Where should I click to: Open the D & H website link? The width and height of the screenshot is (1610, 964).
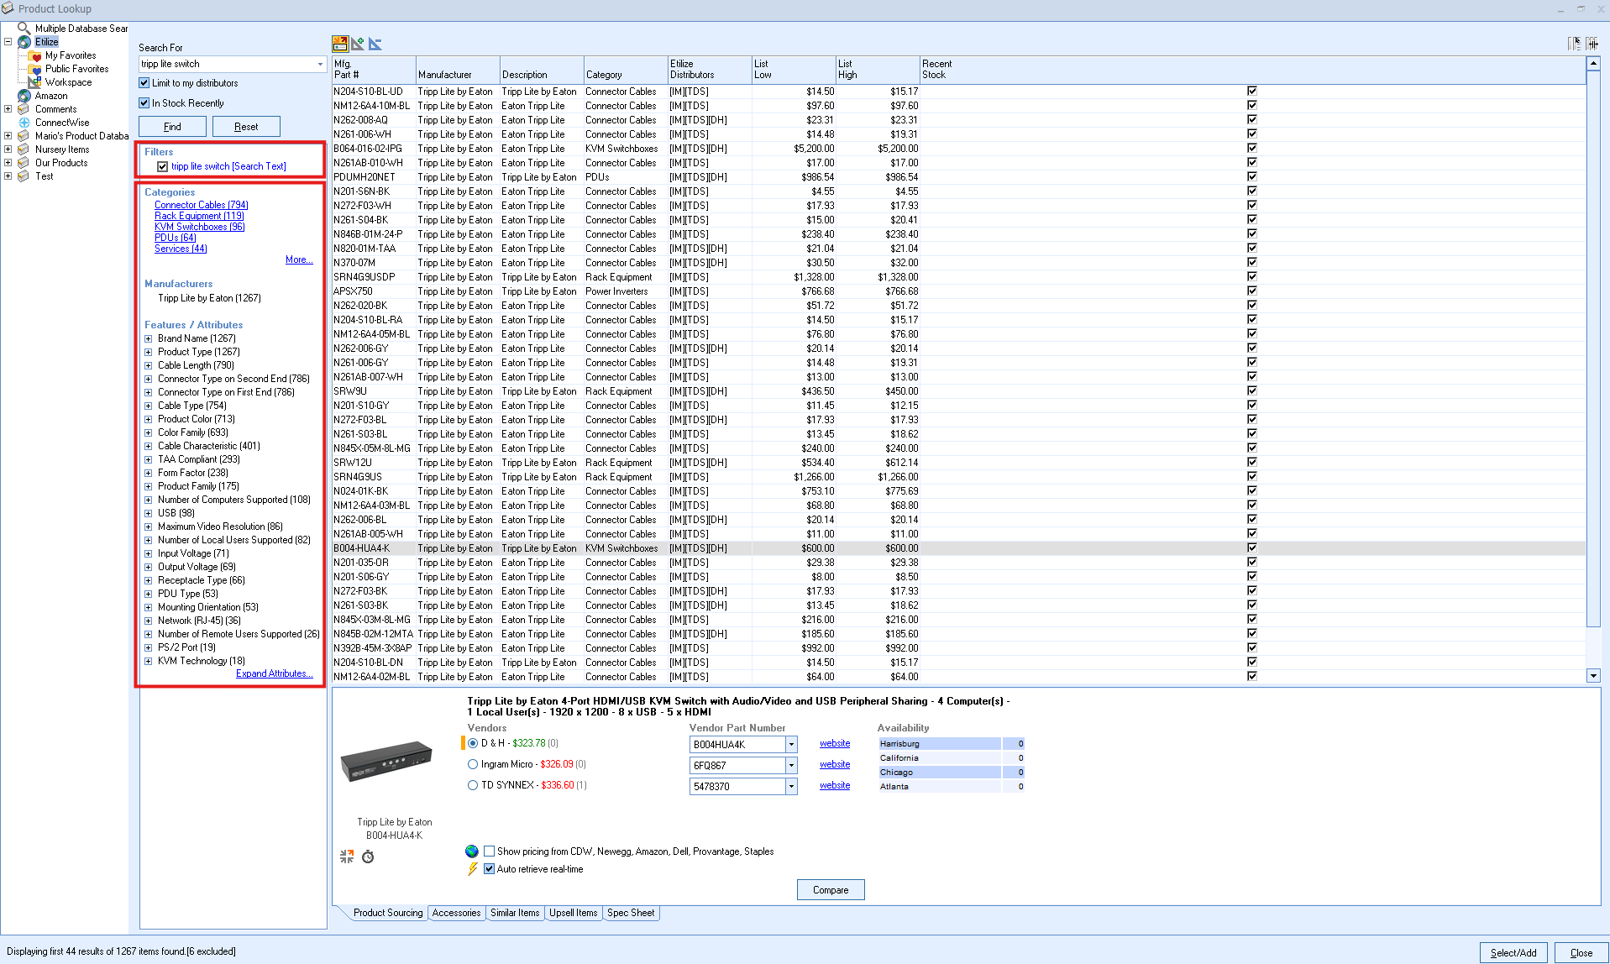(835, 743)
